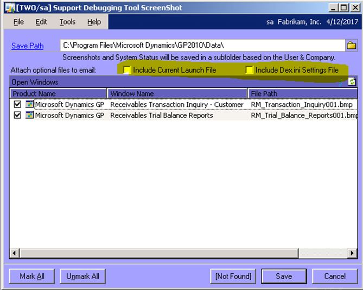
Task: Click the horizontal scrollbar thumb
Action: 159,253
